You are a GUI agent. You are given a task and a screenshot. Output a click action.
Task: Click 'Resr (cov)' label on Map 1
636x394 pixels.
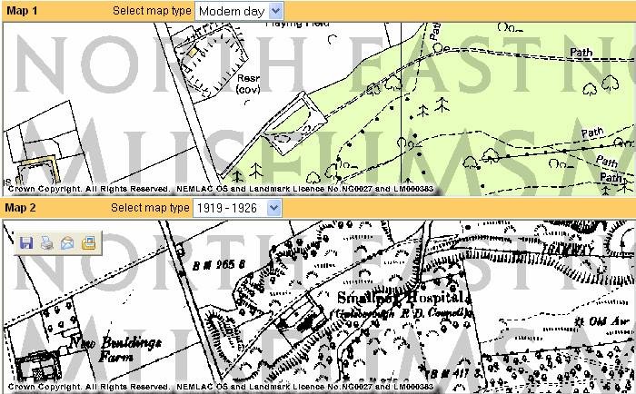(248, 84)
